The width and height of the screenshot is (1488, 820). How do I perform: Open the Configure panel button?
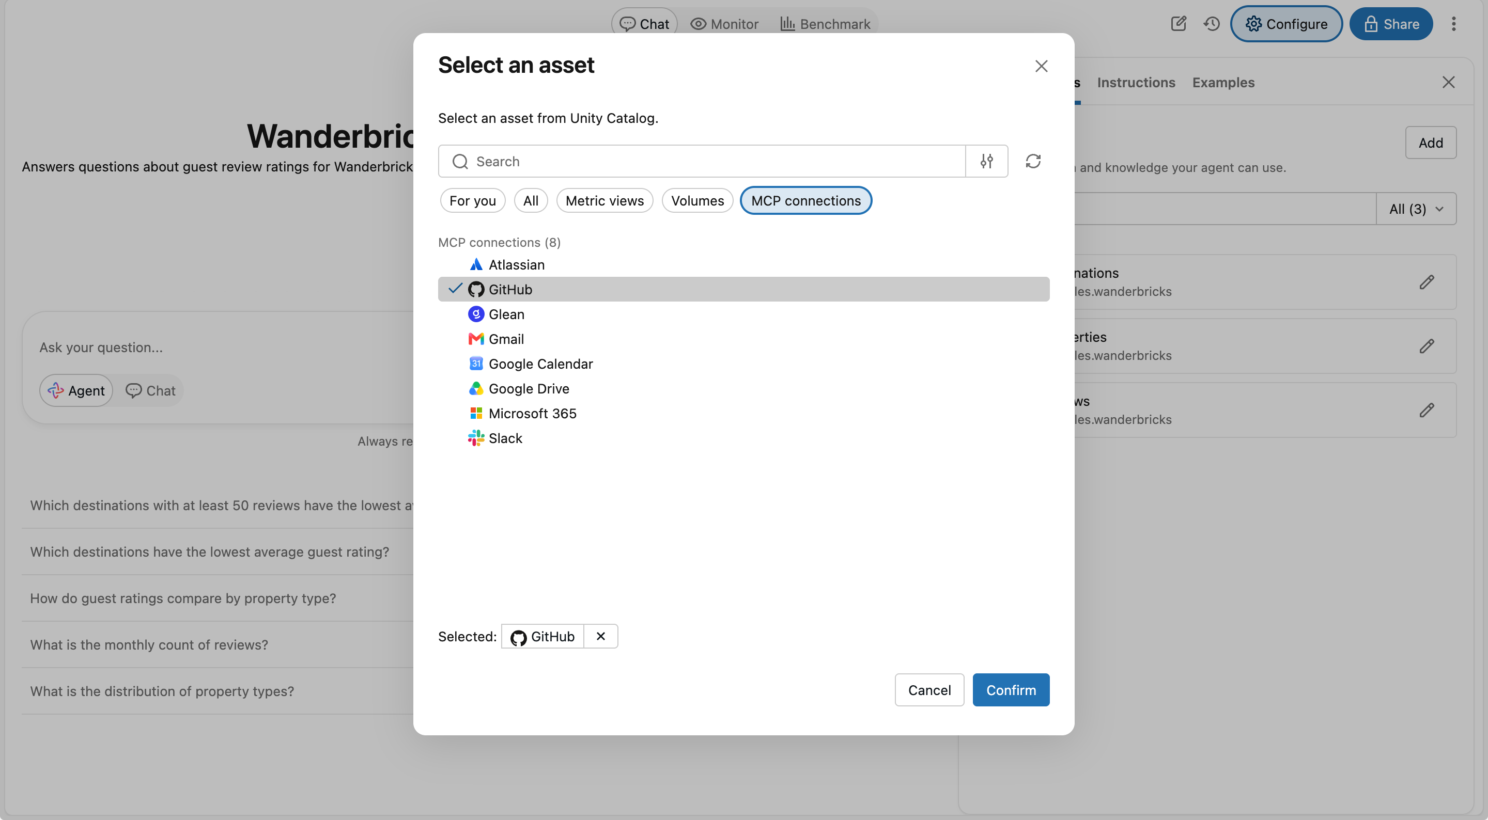pyautogui.click(x=1286, y=24)
